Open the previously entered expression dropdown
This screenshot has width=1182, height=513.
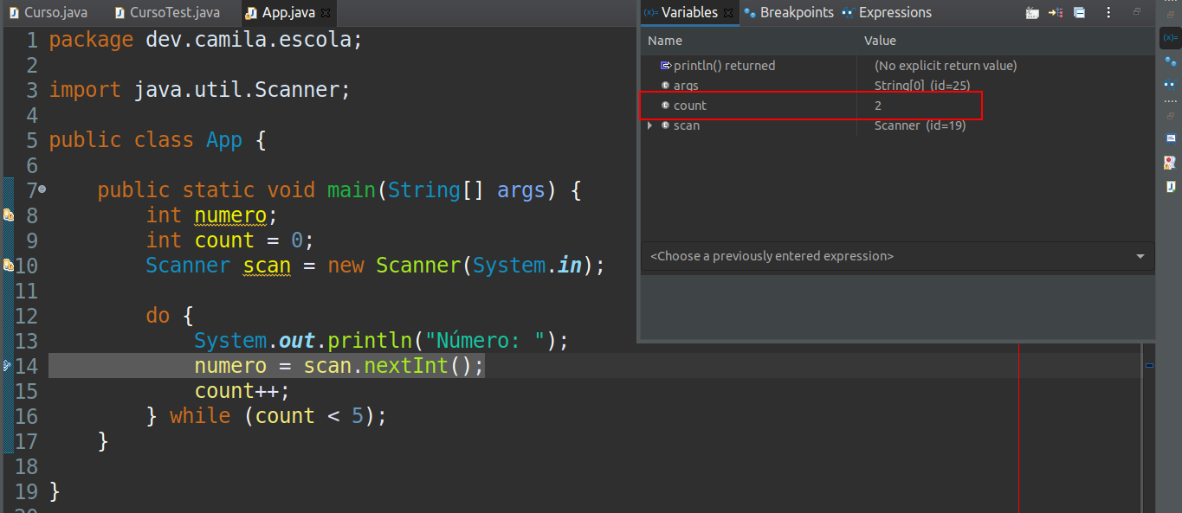click(x=1140, y=257)
